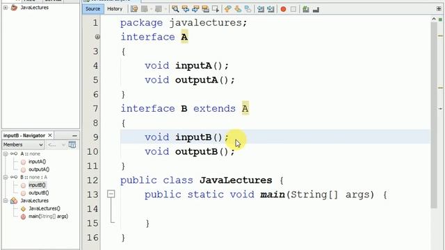
Task: Click the Shift Line Left icon
Action: click(x=261, y=9)
